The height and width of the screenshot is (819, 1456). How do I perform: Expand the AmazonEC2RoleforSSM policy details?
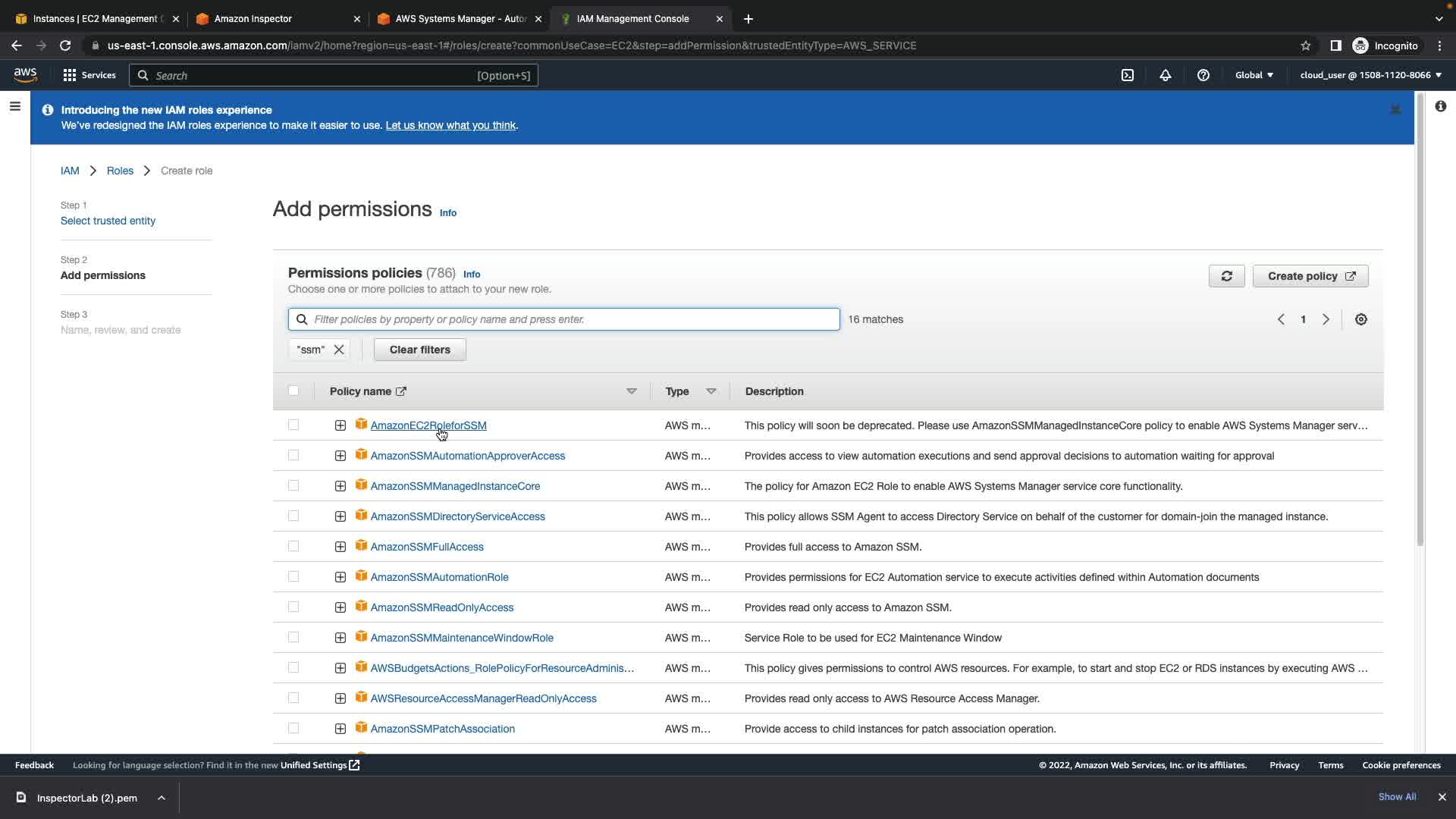340,425
